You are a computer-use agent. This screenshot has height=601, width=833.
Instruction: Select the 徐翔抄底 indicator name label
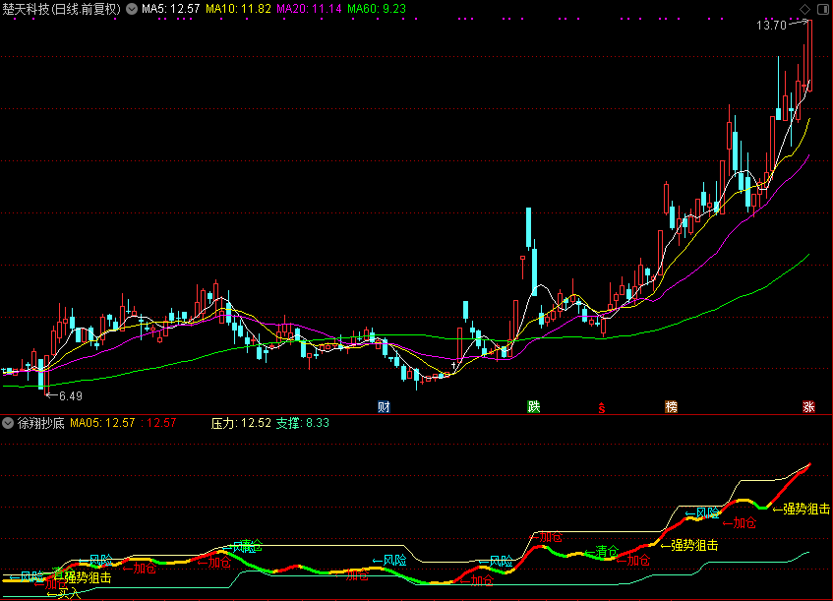41,423
